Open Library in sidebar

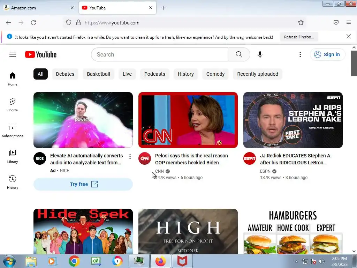tap(13, 156)
